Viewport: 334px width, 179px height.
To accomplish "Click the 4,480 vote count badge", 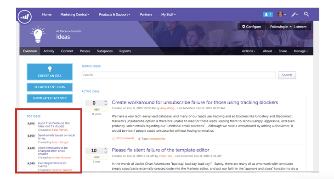I will [31, 148].
